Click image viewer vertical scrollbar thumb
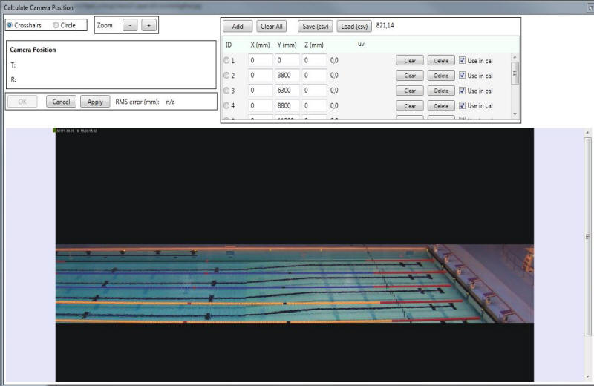This screenshot has height=386, width=594. [587, 237]
